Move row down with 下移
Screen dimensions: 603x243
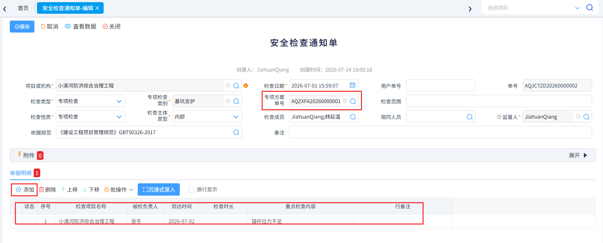(91, 189)
